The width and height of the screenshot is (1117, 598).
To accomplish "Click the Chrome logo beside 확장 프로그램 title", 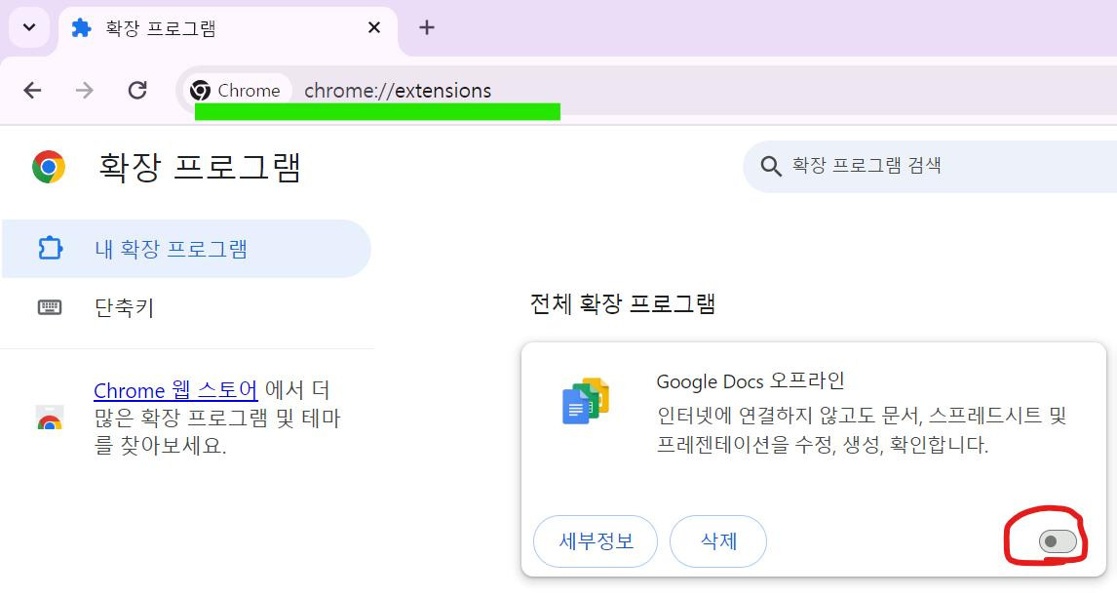I will click(x=49, y=167).
